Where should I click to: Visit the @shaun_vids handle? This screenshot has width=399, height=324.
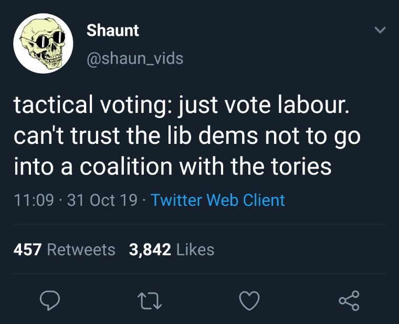135,58
